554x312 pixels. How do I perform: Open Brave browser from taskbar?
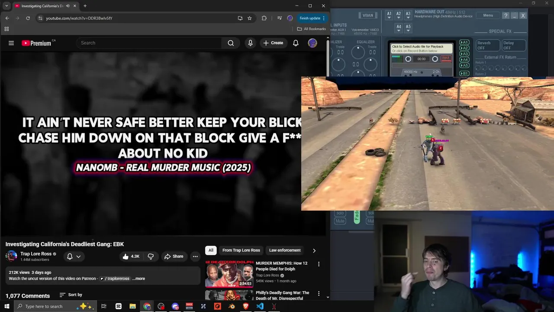coord(246,306)
